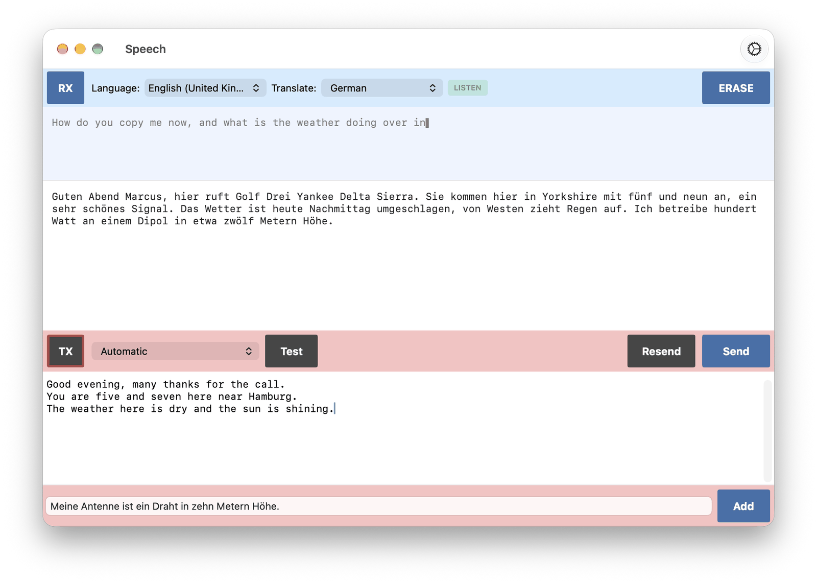Toggle the LISTEN indicator

(467, 88)
